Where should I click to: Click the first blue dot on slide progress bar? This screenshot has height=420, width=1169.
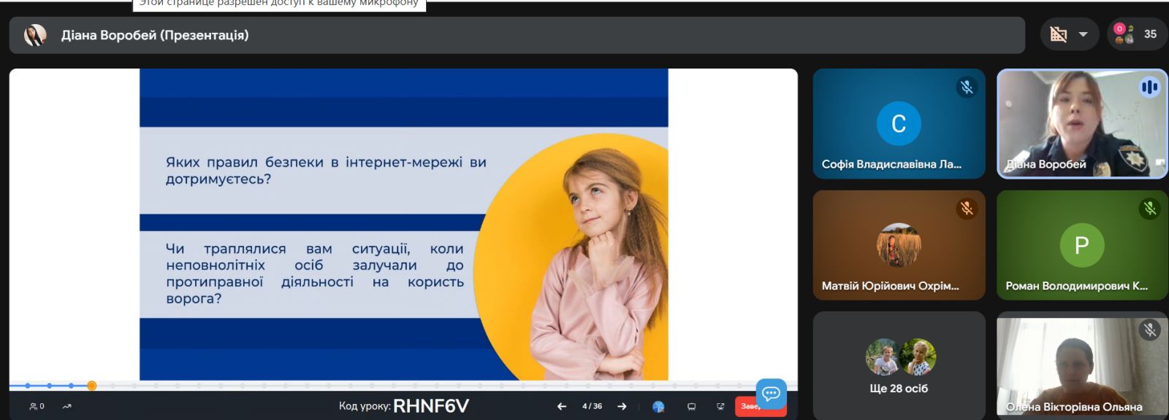pos(28,385)
